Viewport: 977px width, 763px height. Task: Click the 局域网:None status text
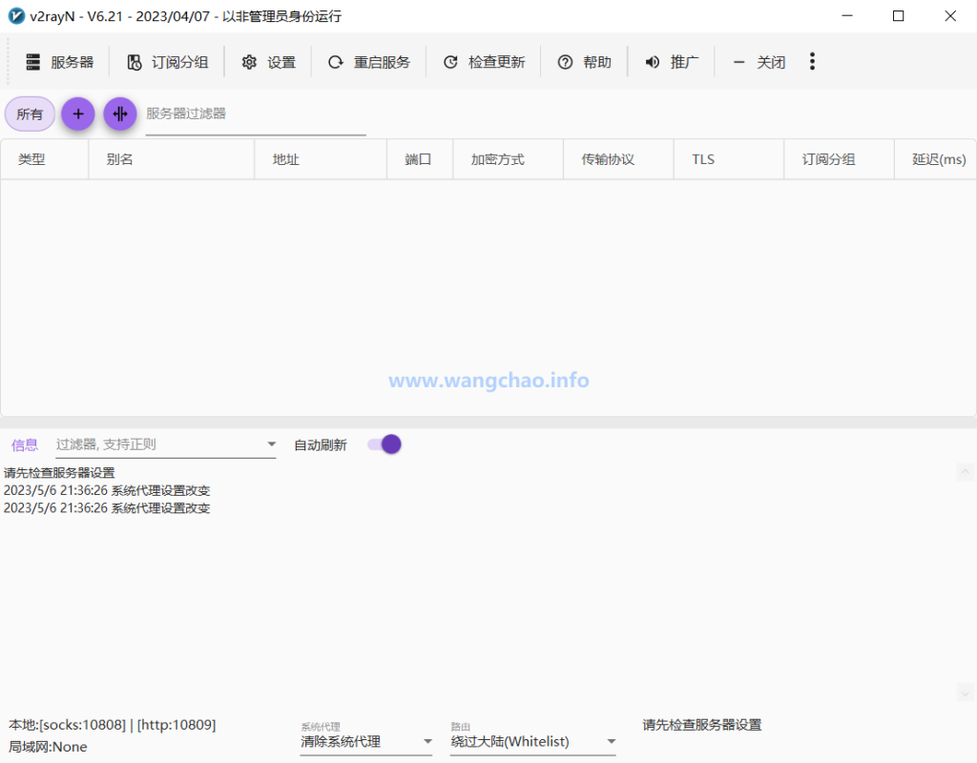point(48,747)
